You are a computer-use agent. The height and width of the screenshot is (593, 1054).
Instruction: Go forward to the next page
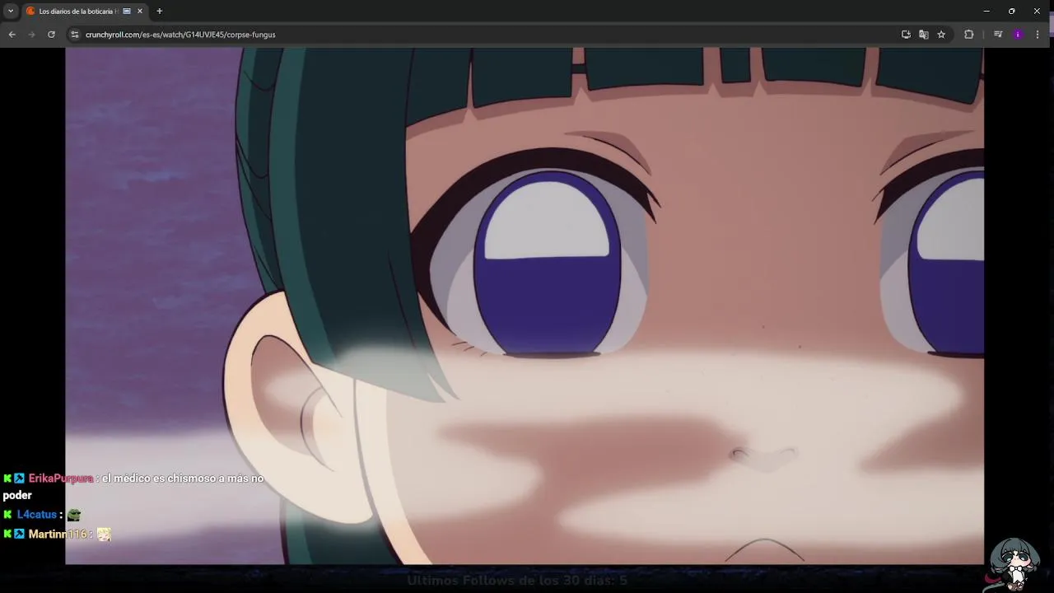pos(31,35)
